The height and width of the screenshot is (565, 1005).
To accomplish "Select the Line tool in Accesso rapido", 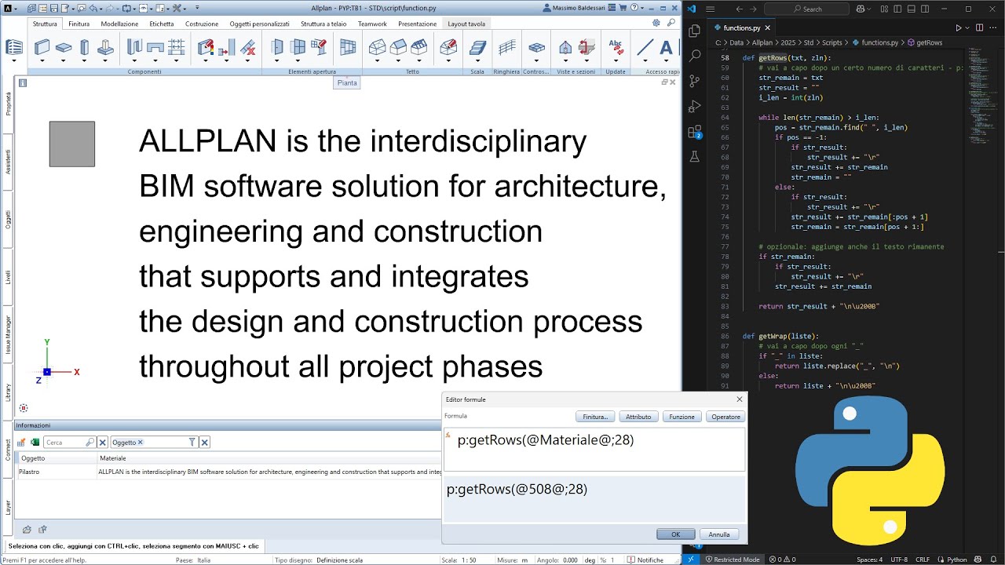I will point(645,47).
